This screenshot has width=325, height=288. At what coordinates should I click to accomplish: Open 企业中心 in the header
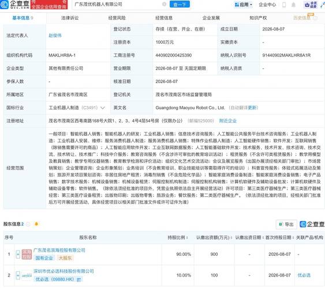click(x=267, y=5)
